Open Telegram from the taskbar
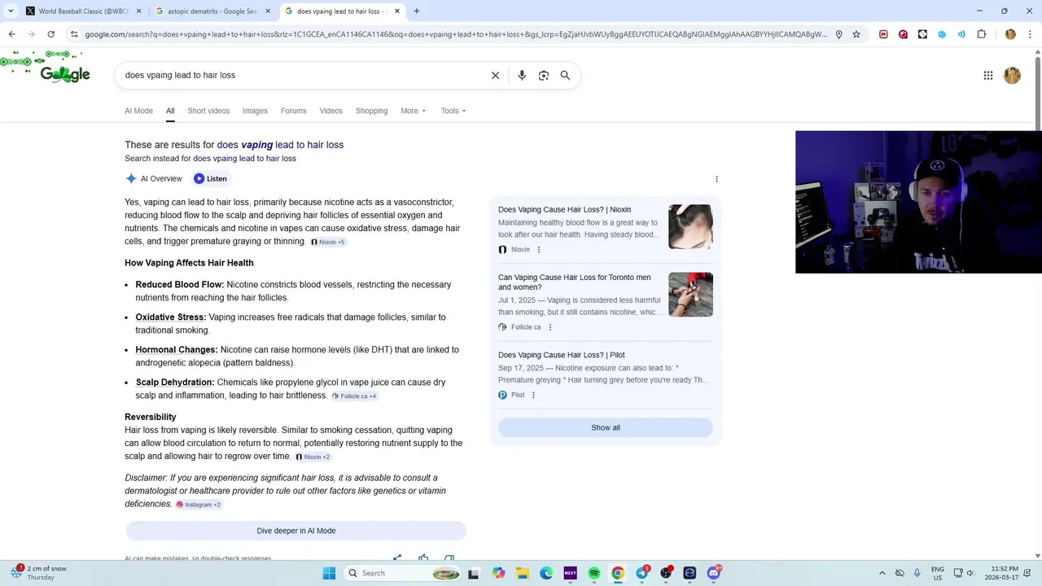This screenshot has width=1042, height=586. click(642, 573)
